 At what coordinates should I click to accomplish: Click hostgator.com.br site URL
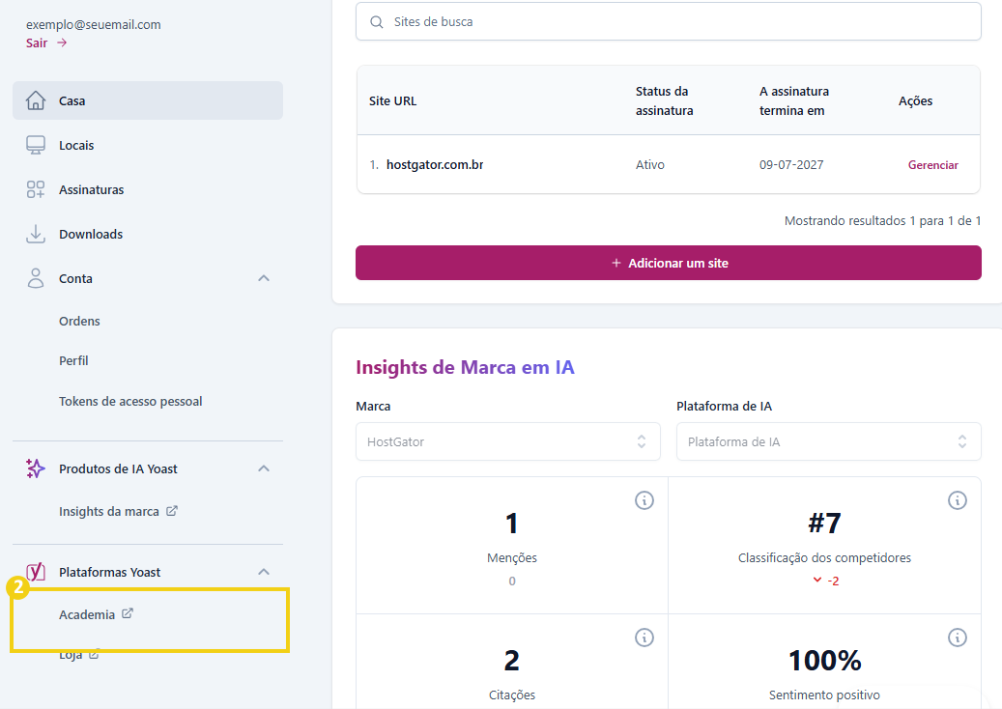tap(435, 165)
